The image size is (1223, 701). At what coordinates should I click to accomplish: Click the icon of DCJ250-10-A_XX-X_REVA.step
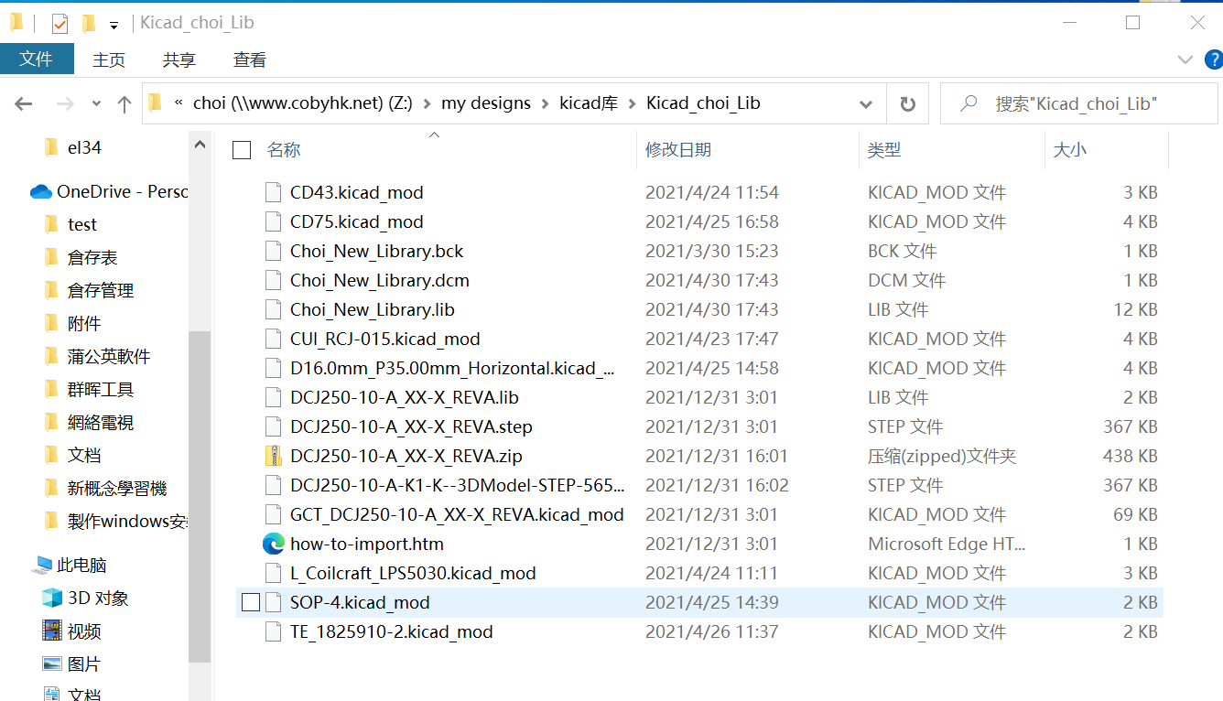click(273, 426)
